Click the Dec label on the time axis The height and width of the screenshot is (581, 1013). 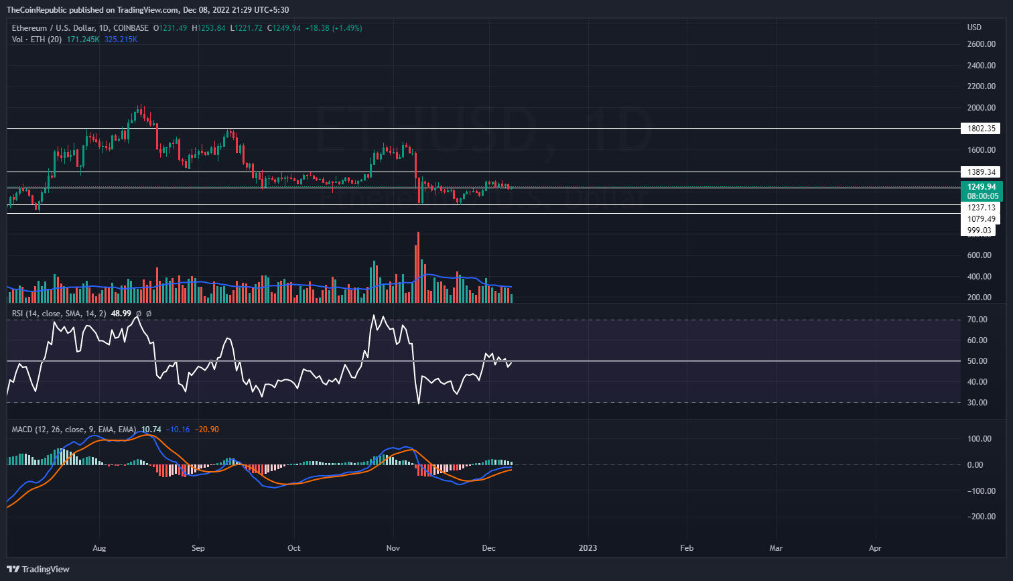[x=489, y=547]
